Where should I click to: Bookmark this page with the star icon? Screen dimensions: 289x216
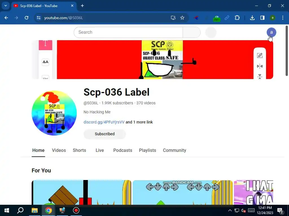pos(182,18)
